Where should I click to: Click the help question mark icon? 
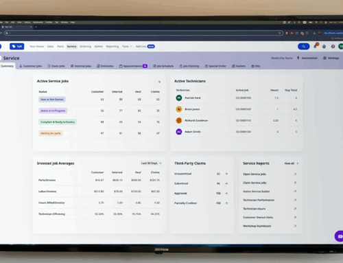333,47
